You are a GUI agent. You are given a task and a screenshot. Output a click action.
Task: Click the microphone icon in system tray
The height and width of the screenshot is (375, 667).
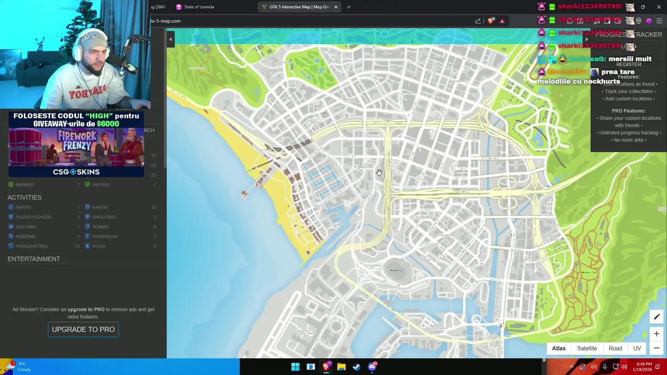click(x=604, y=367)
